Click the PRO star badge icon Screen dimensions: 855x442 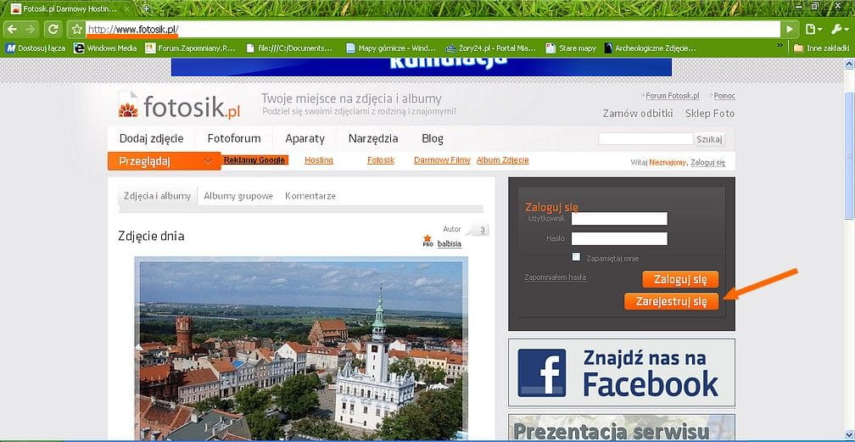click(x=427, y=241)
